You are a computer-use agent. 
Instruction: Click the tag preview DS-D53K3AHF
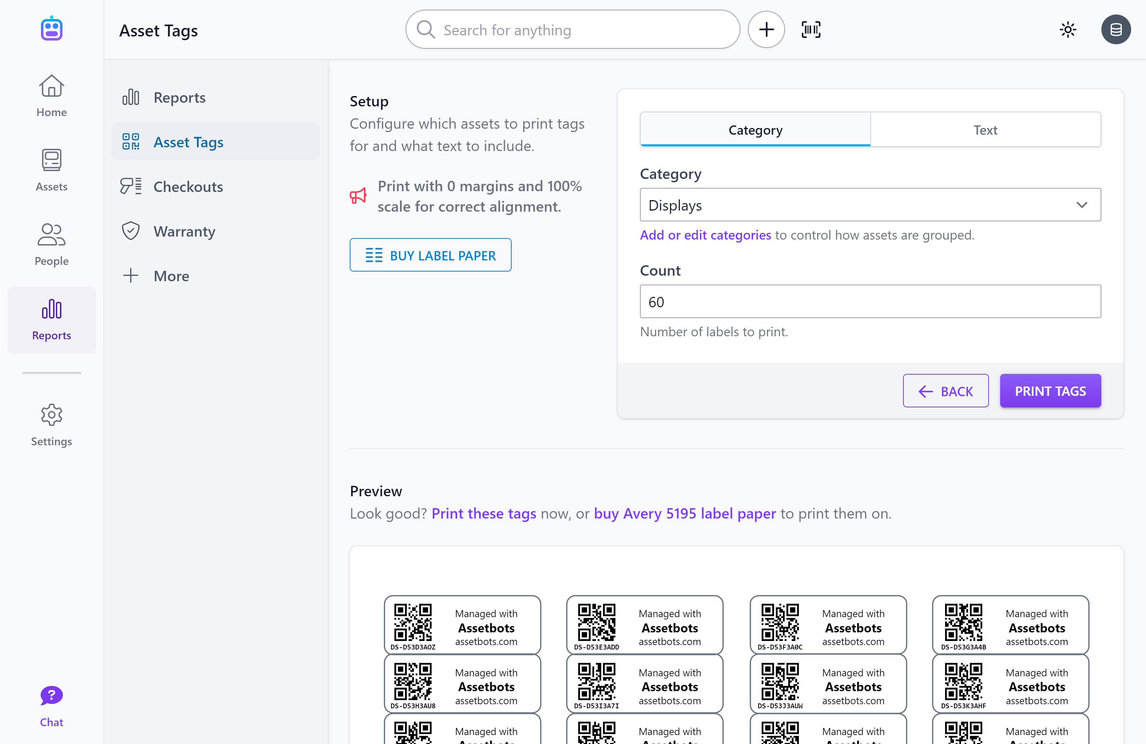(1011, 684)
